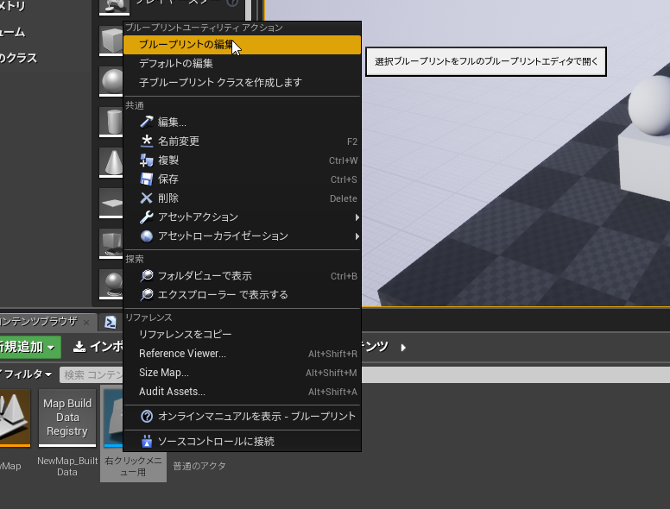
Task: Choose 削除 delete option
Action: (x=242, y=198)
